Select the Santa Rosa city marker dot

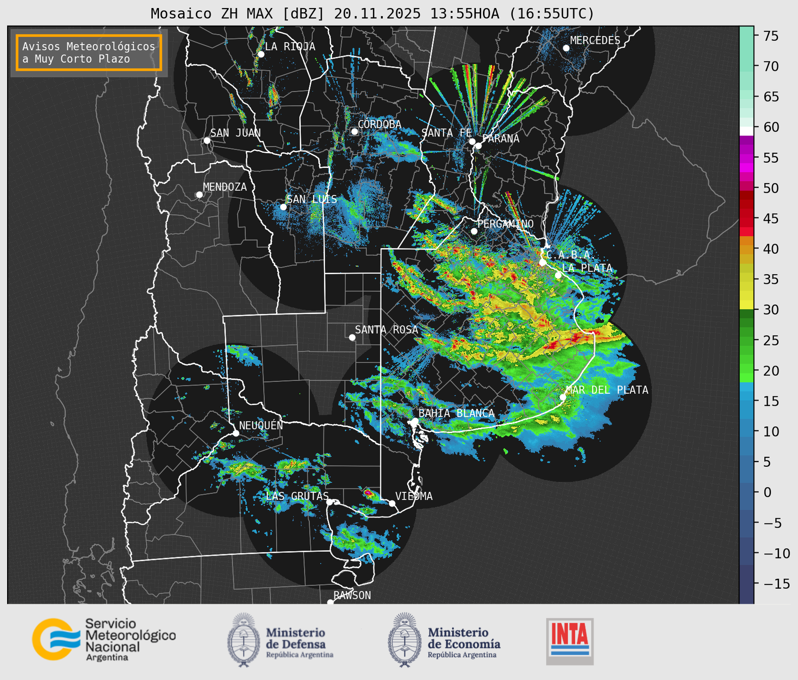[x=352, y=337]
